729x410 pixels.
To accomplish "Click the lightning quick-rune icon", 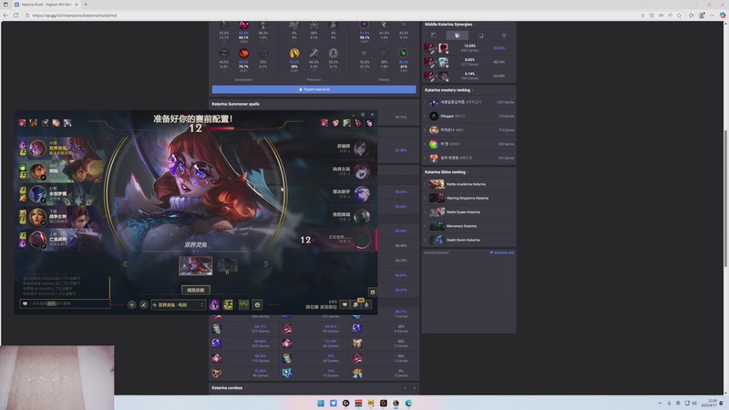I will pyautogui.click(x=131, y=305).
